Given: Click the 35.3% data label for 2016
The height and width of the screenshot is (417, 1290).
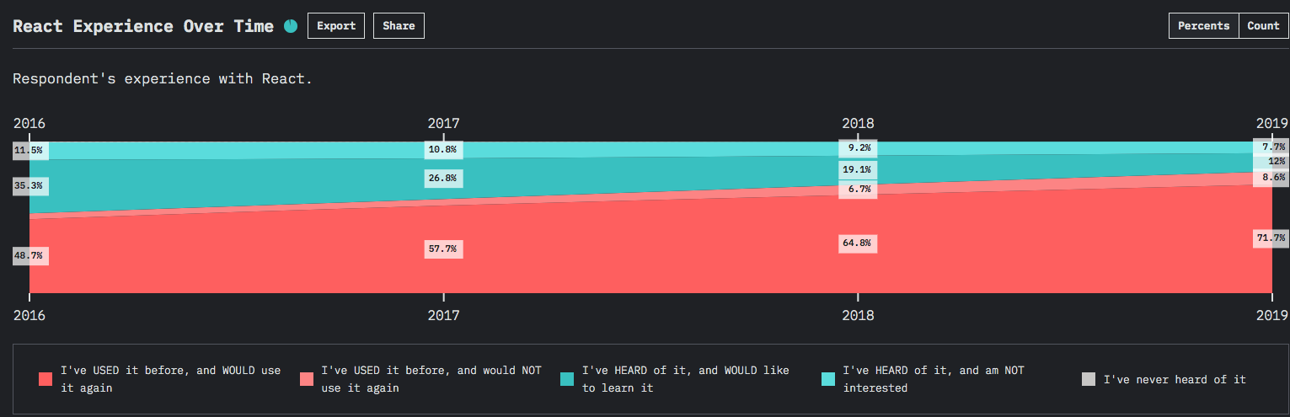Looking at the screenshot, I should [x=30, y=187].
